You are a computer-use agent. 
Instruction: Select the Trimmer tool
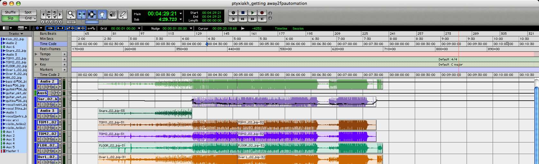[x=81, y=14]
